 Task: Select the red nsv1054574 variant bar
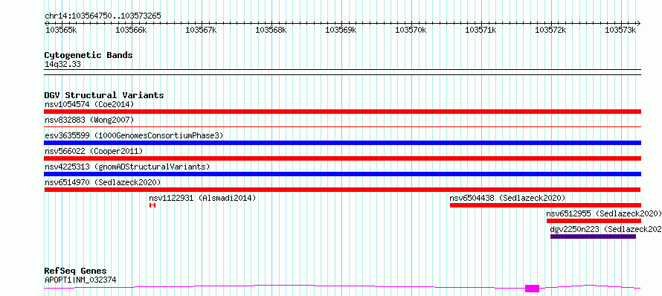click(342, 112)
